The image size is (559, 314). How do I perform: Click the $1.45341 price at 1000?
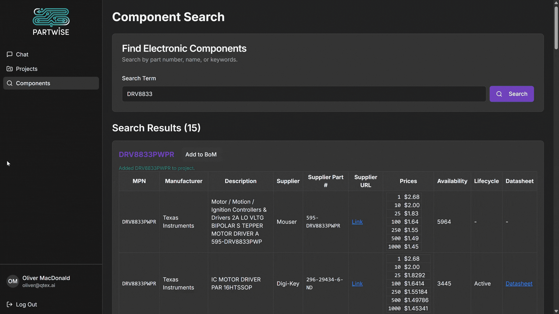pyautogui.click(x=416, y=308)
